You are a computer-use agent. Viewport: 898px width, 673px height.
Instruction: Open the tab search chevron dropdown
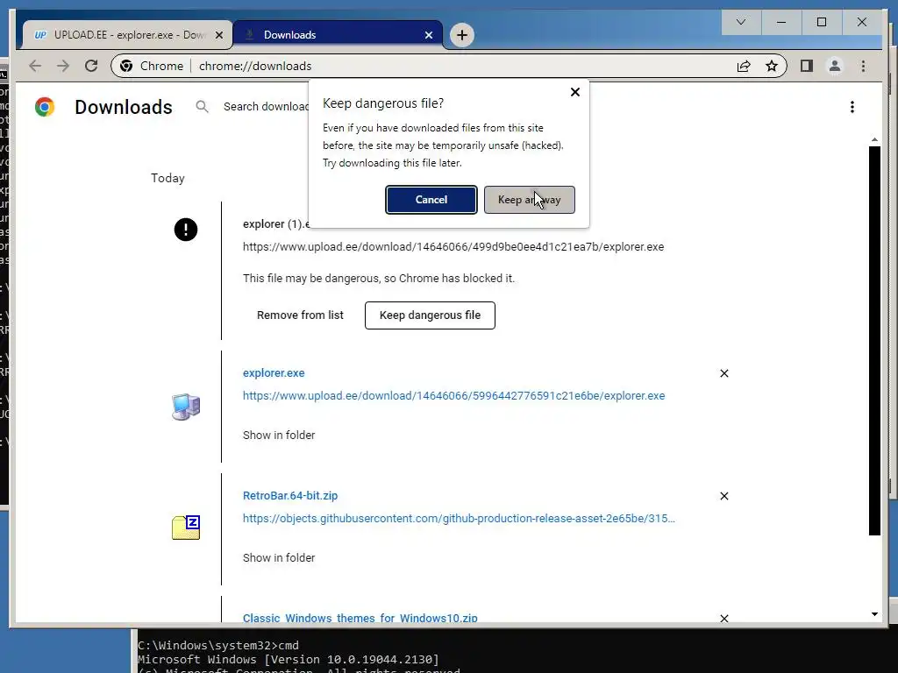coord(740,22)
